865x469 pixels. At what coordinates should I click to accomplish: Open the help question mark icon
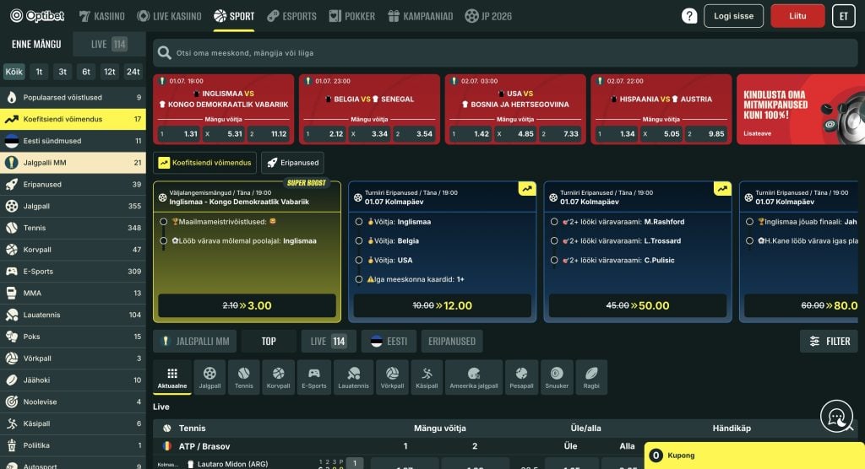point(689,16)
